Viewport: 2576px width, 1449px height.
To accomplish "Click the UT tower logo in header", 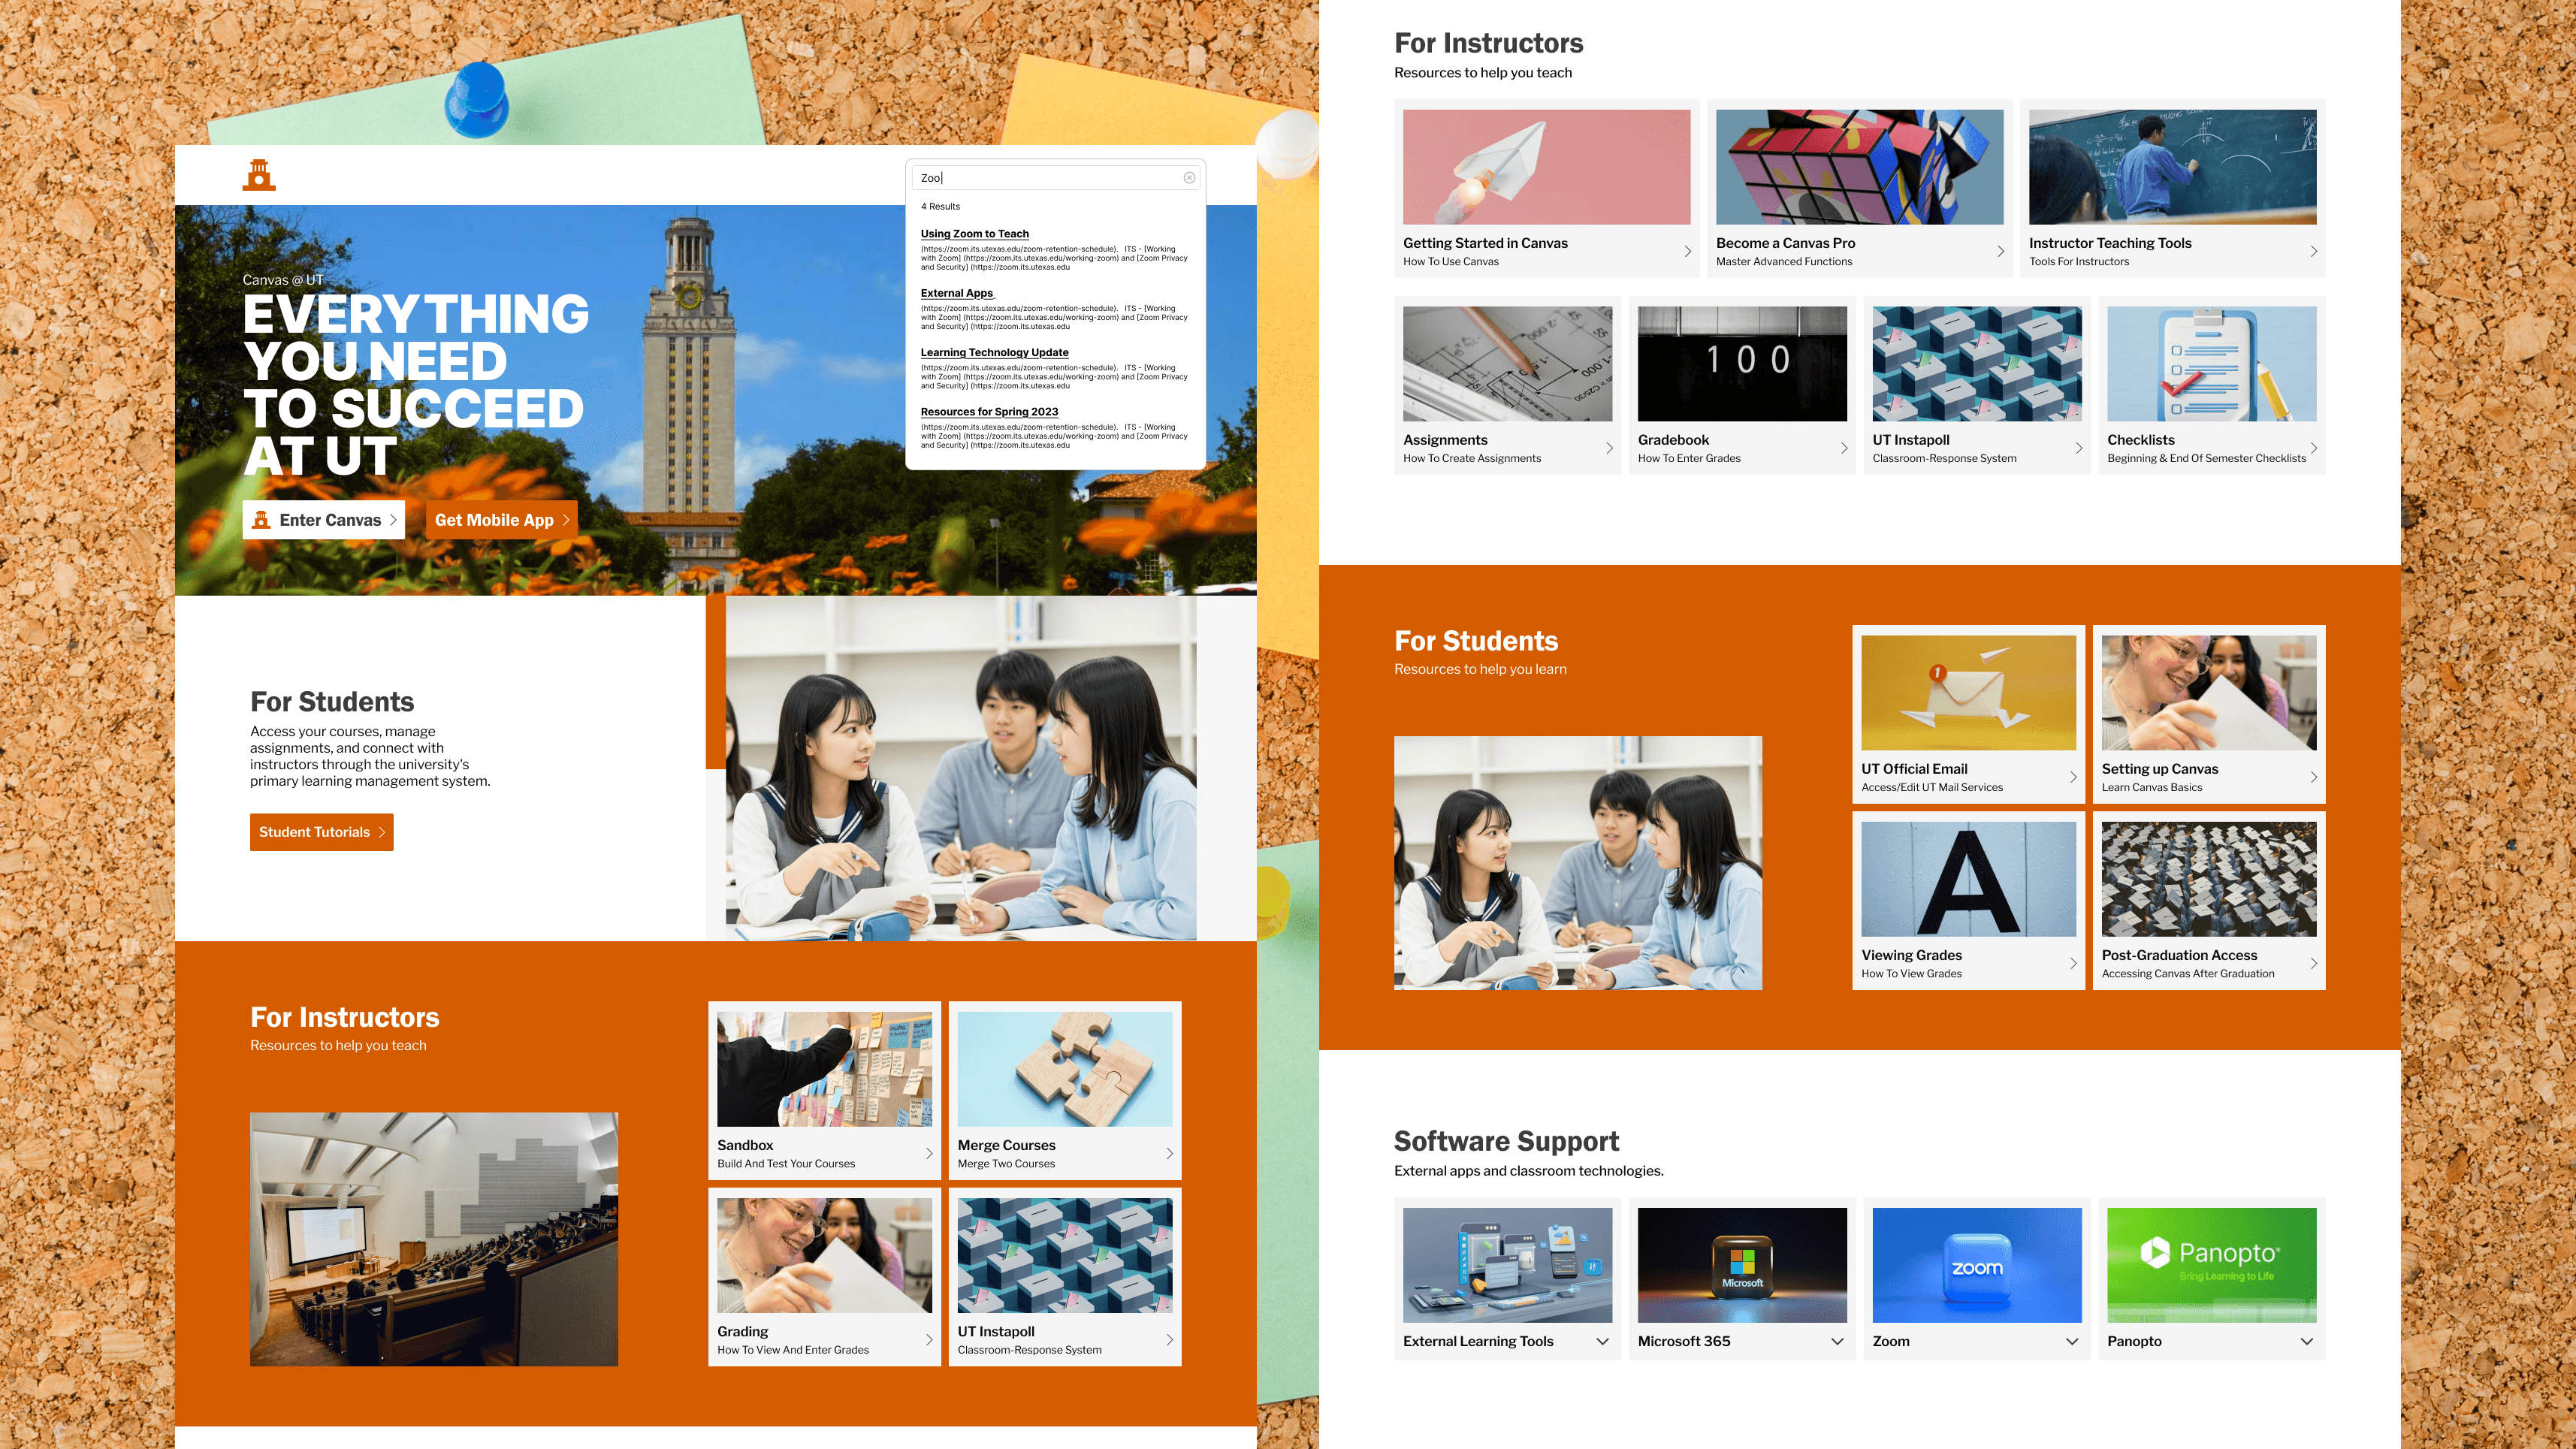I will pos(259,175).
